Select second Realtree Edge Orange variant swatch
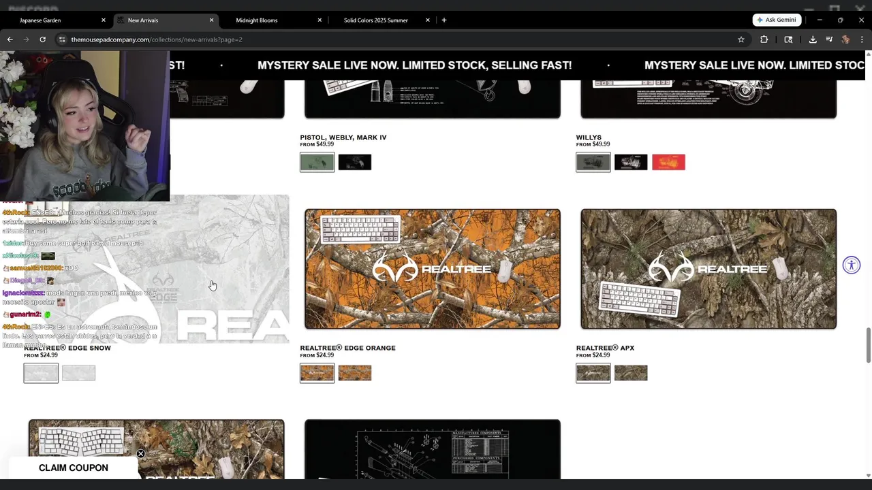The height and width of the screenshot is (490, 872). (355, 373)
